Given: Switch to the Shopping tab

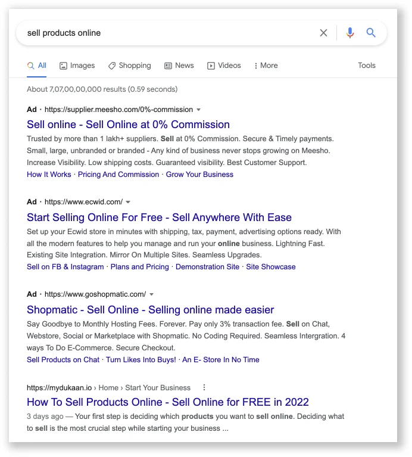Looking at the screenshot, I should point(129,66).
